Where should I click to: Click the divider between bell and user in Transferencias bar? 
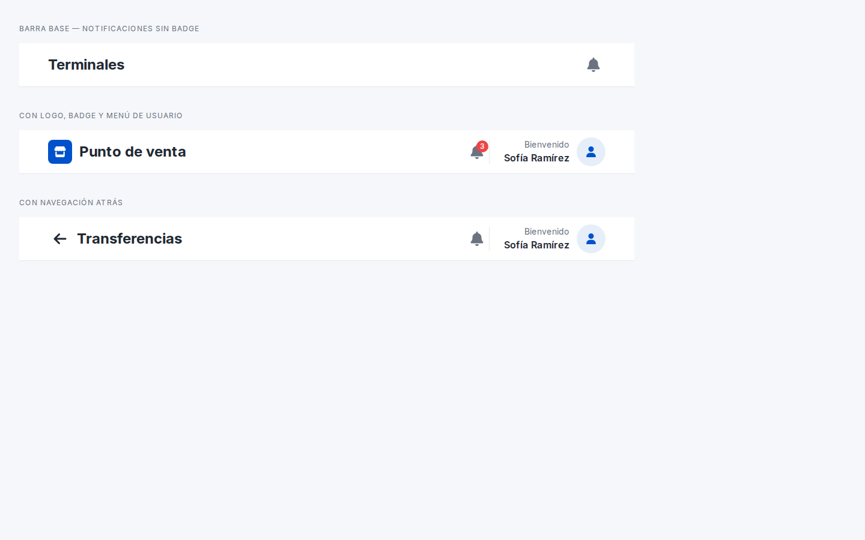coord(489,239)
